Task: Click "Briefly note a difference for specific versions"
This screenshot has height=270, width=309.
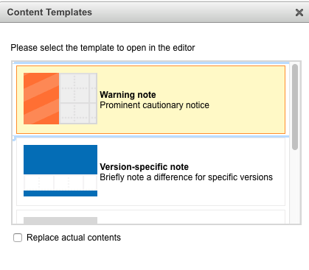Action: click(x=187, y=177)
